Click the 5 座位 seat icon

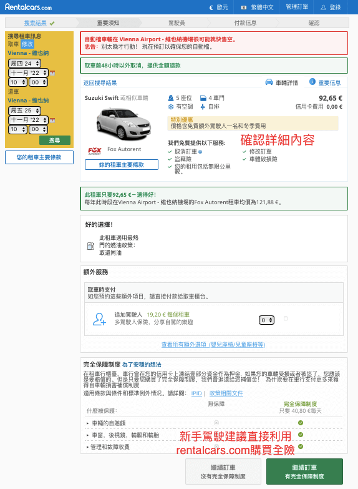[x=171, y=98]
